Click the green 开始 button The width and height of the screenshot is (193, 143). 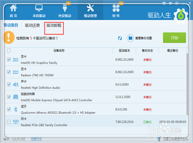pyautogui.click(x=174, y=37)
